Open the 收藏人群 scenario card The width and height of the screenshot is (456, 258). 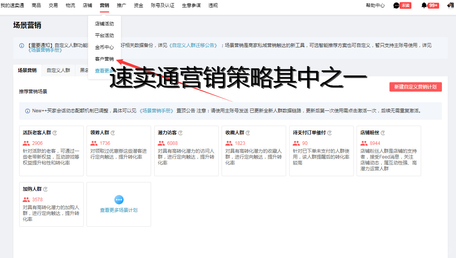click(x=254, y=151)
